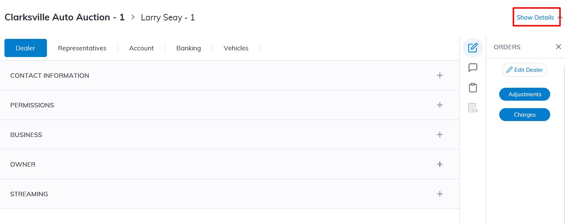
Task: Close the Orders panel
Action: (558, 47)
